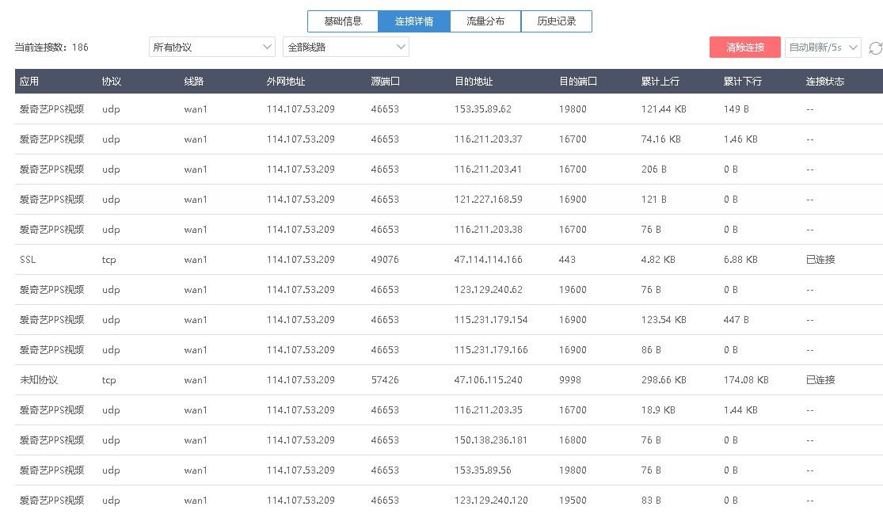This screenshot has width=883, height=514.
Task: Click the red 清除连接 button
Action: (x=745, y=48)
